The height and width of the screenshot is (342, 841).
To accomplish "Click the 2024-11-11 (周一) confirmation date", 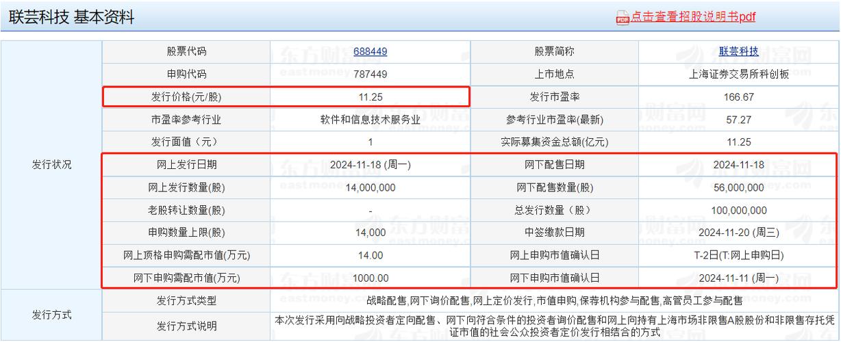I will tap(738, 278).
